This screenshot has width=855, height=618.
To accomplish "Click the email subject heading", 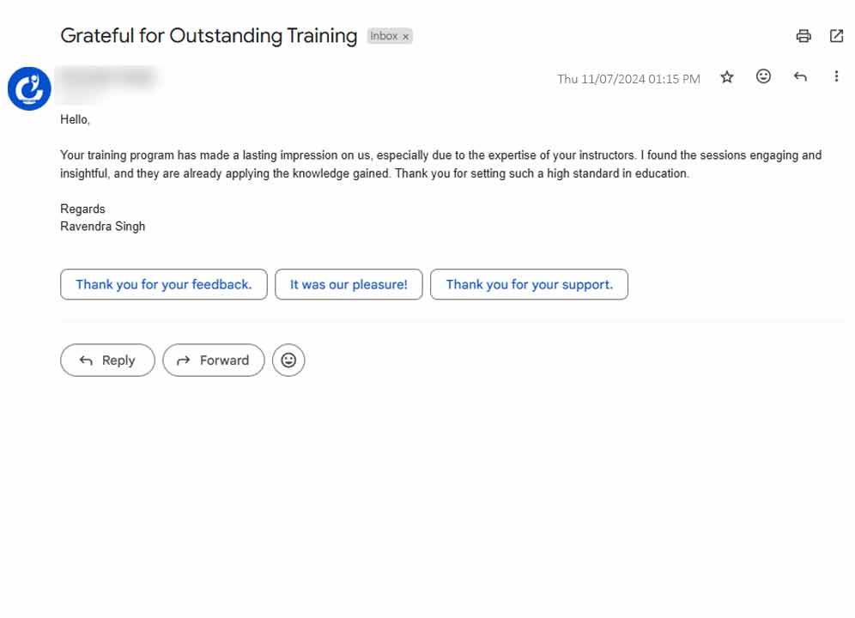I will pyautogui.click(x=209, y=36).
